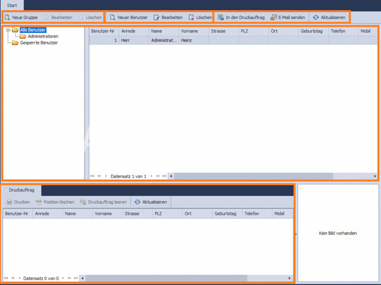The height and width of the screenshot is (285, 381).
Task: Delete the selected user with Löschen
Action: [200, 18]
